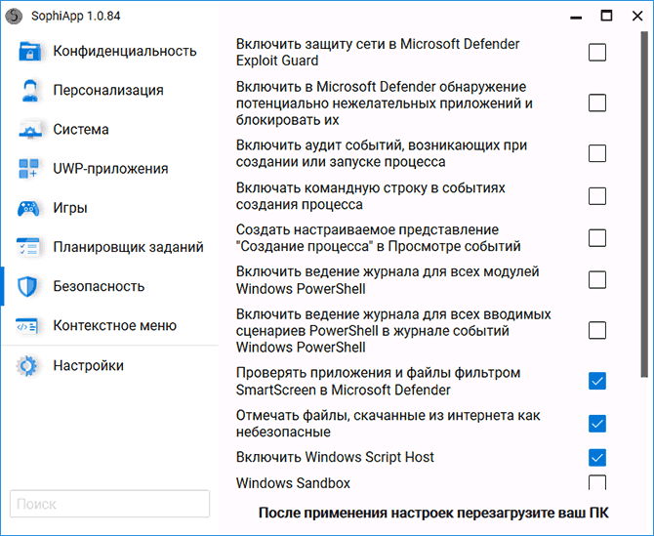654x536 pixels.
Task: Click text "Windows Sandbox"
Action: pos(293,483)
